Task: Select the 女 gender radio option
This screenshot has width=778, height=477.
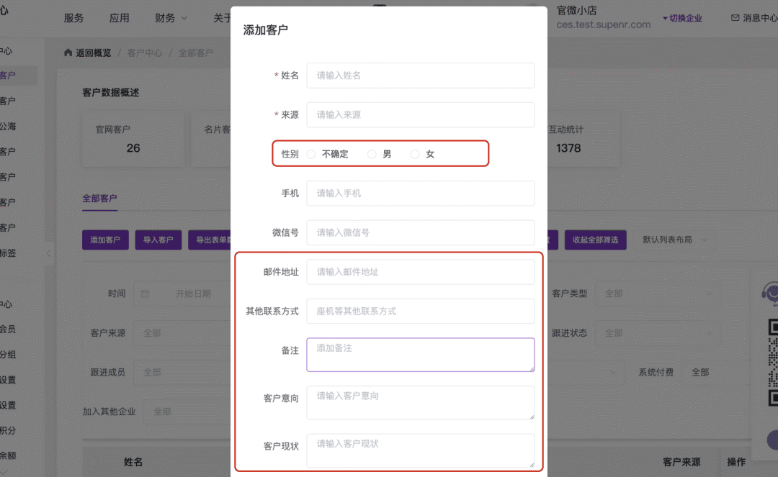Action: click(x=415, y=154)
